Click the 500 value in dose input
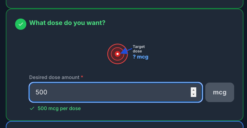The height and width of the screenshot is (128, 247). click(x=41, y=92)
